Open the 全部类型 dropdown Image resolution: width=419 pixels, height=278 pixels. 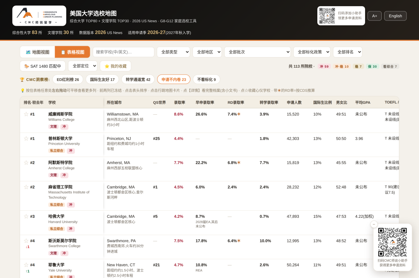tap(173, 52)
